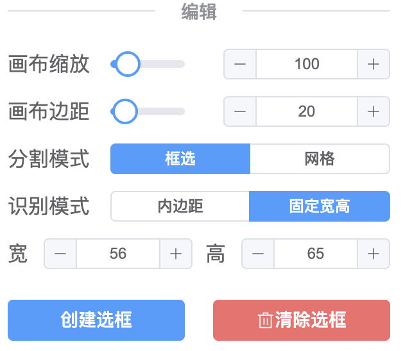Screen dimensions: 412x351
Task: Increase canvas zoom with plus button
Action: coord(373,64)
